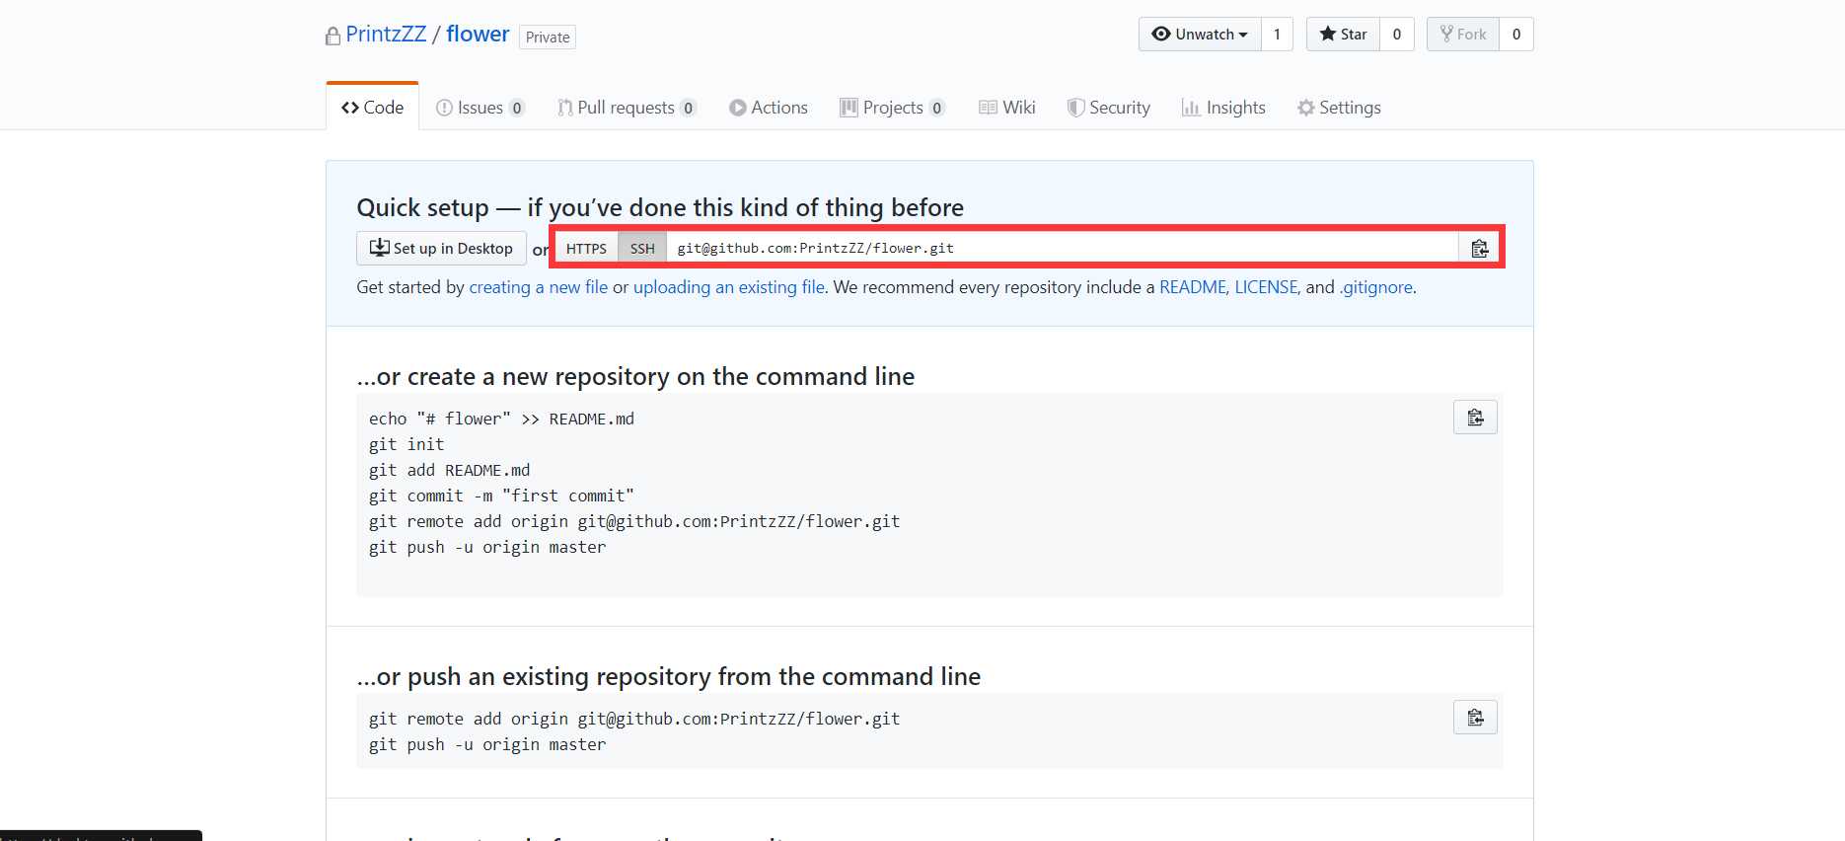Image resolution: width=1845 pixels, height=841 pixels.
Task: Copy the clone URL to clipboard
Action: 1479,248
